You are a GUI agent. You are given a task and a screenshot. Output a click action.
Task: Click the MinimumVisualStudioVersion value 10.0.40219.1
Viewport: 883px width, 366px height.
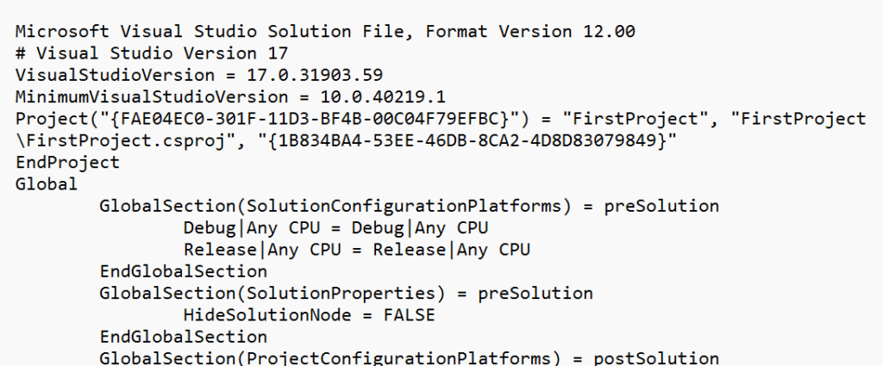coord(383,97)
